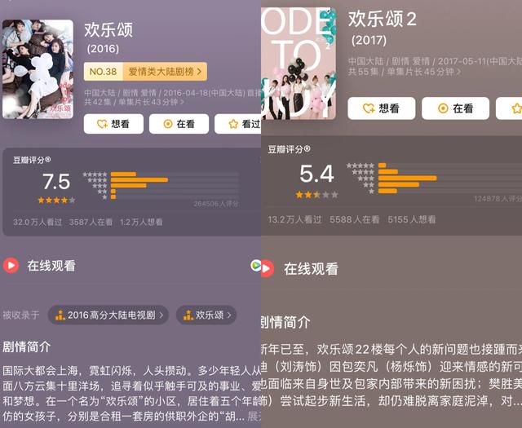
Task: Open 欢乐颂2 Ode to Joy poster
Action: (x=299, y=64)
